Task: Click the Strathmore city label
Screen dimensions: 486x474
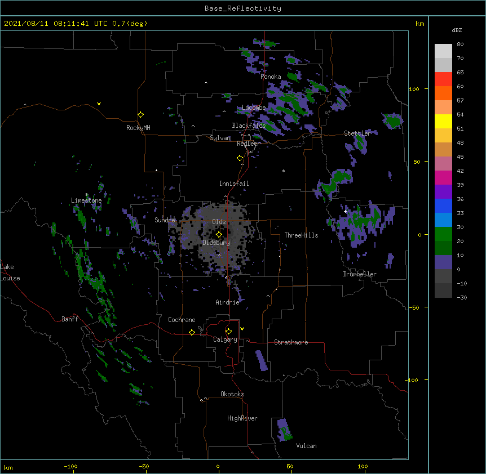Action: pos(291,342)
